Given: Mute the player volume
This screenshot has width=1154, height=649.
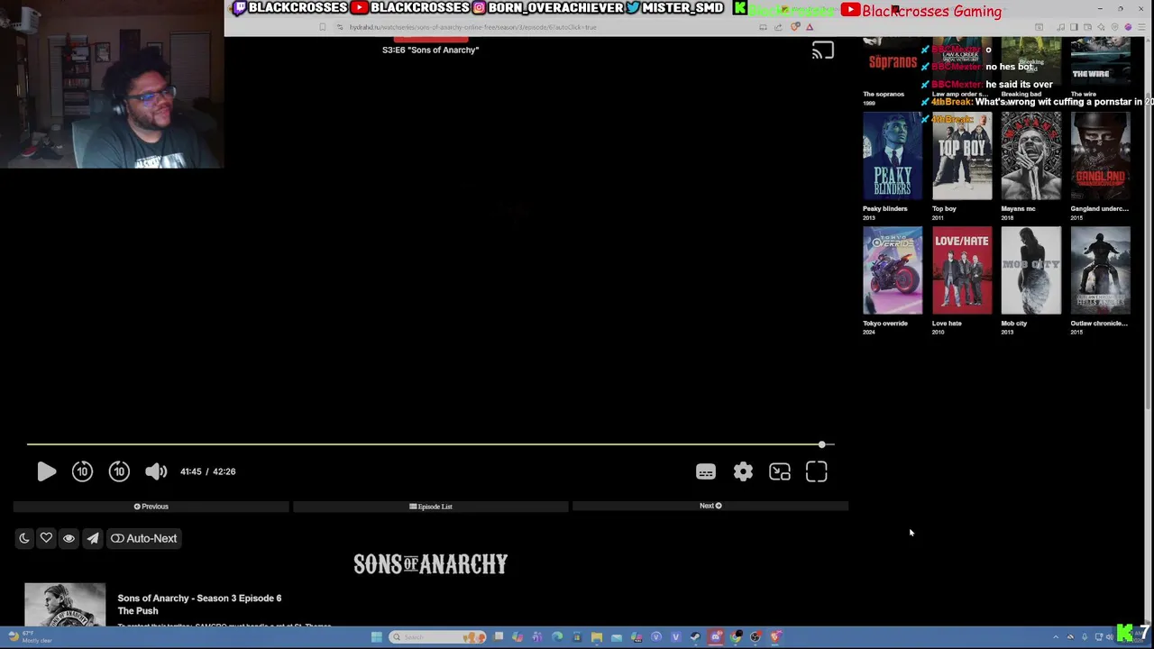Looking at the screenshot, I should [x=156, y=471].
